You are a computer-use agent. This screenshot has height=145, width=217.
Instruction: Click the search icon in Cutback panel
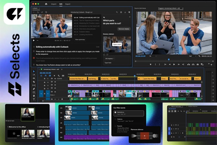pyautogui.click(x=117, y=12)
